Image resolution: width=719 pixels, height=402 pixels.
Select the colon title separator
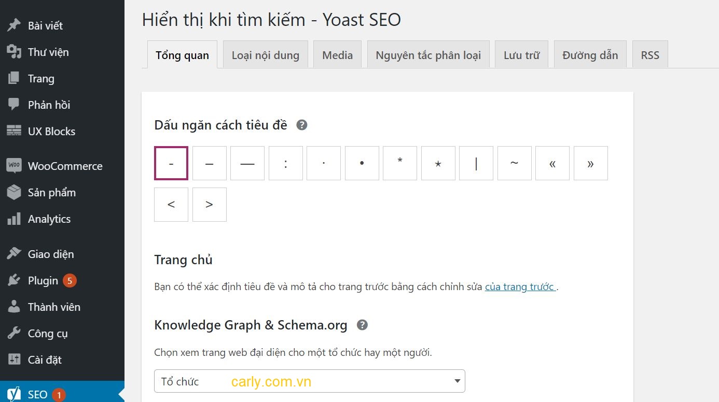[286, 163]
